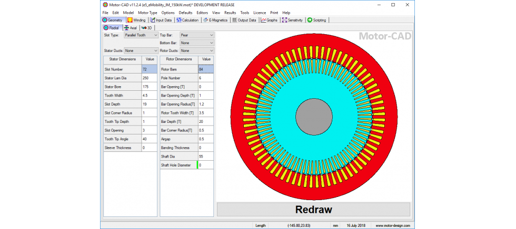Select the Axial sub-tab

pos(131,28)
